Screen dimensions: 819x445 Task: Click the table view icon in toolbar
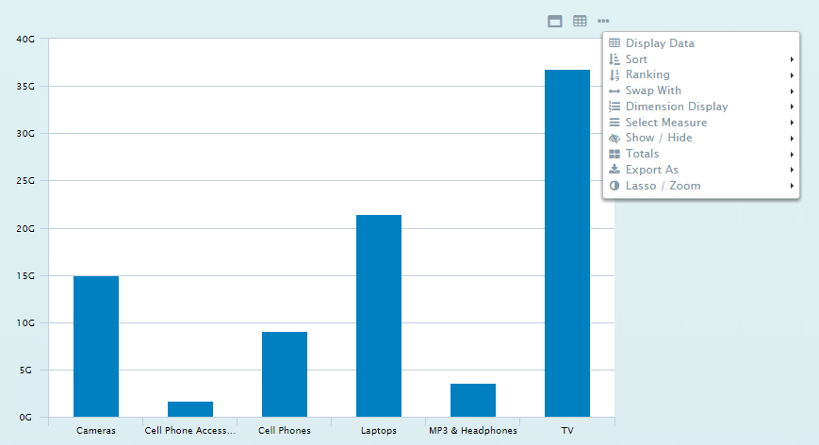pyautogui.click(x=580, y=21)
